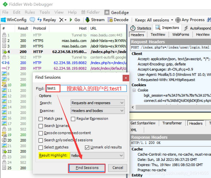
Task: Select the HexView inspector tab
Action: click(x=203, y=35)
